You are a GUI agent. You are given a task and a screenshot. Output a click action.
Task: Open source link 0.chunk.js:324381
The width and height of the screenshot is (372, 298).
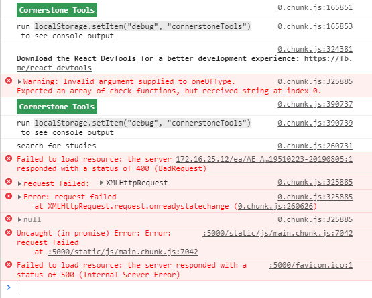point(315,49)
